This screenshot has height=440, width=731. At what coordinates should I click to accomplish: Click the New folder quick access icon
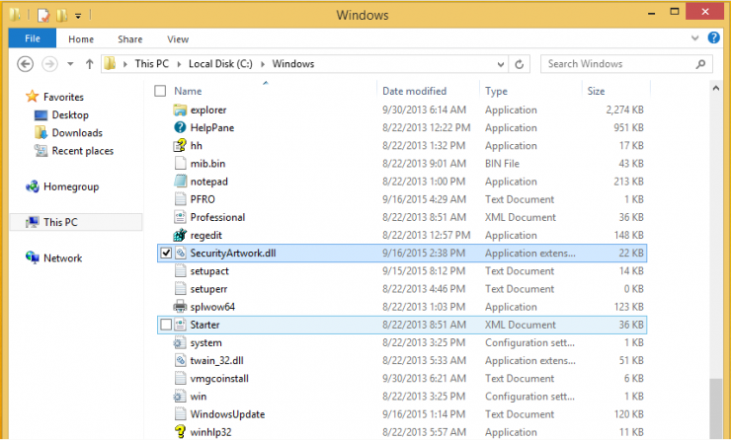click(x=61, y=16)
